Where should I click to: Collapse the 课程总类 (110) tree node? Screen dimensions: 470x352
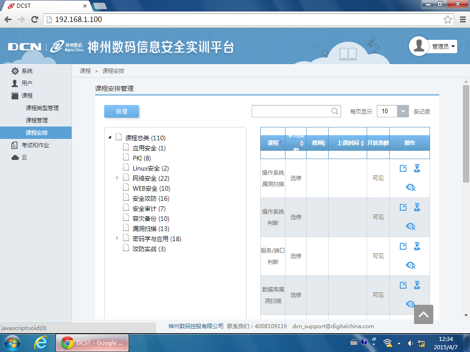tap(110, 137)
